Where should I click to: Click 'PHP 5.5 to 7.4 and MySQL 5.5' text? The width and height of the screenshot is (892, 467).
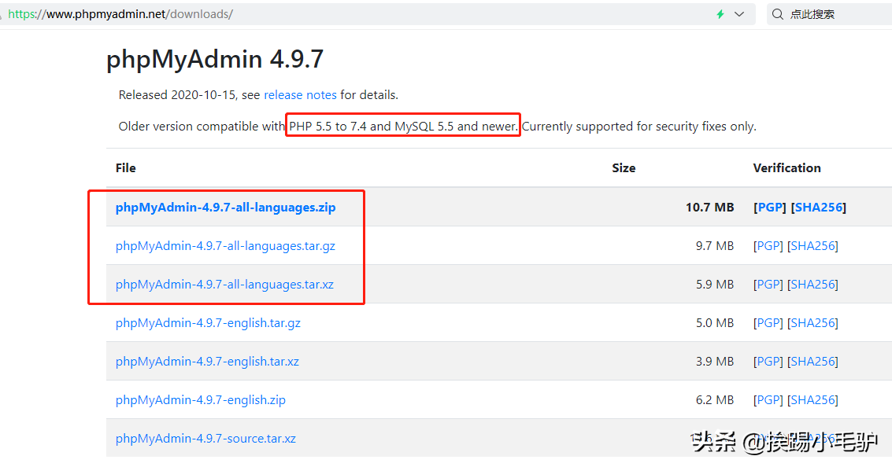click(x=372, y=126)
